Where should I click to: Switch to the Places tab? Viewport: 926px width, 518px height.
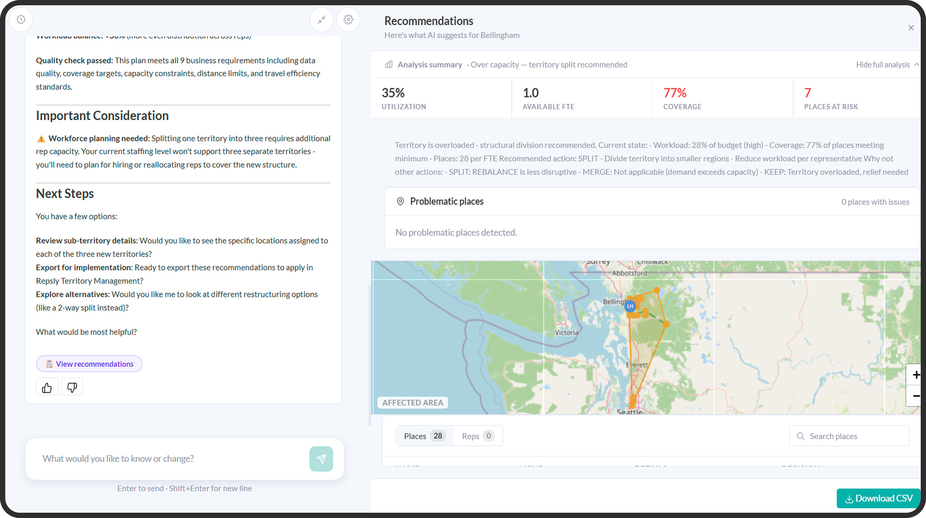click(424, 436)
